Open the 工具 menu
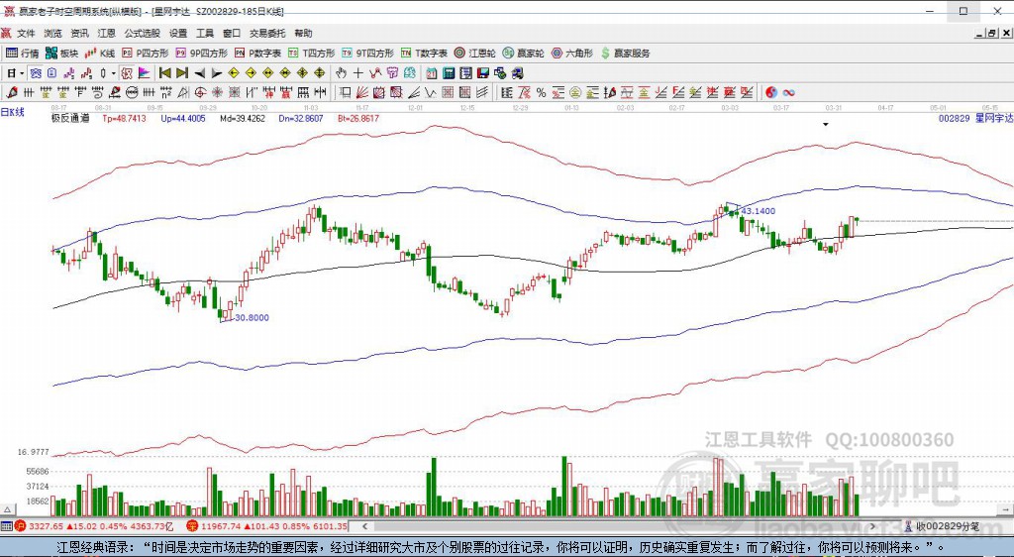The height and width of the screenshot is (557, 1014). pos(204,33)
